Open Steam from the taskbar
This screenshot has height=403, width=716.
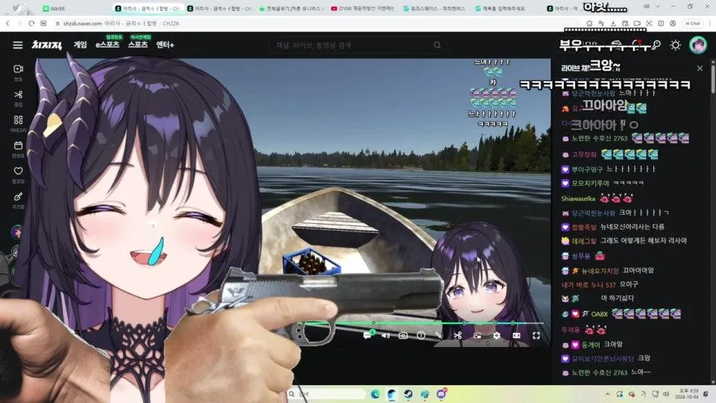pyautogui.click(x=408, y=394)
